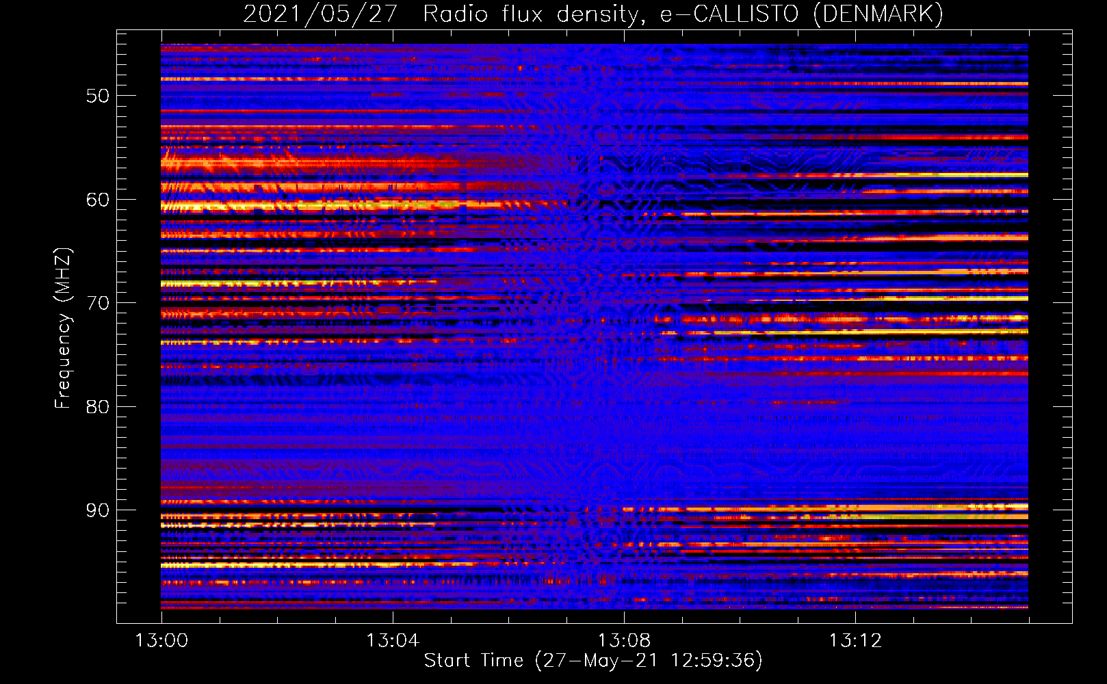Click the "Frequency (MHZ)" y-axis label
Screen dimensions: 1107x684
tap(63, 328)
